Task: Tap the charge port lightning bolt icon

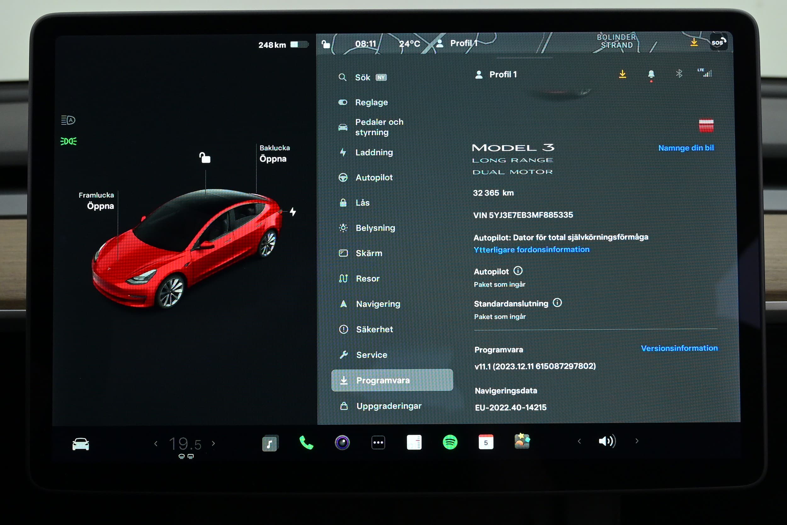Action: [293, 212]
